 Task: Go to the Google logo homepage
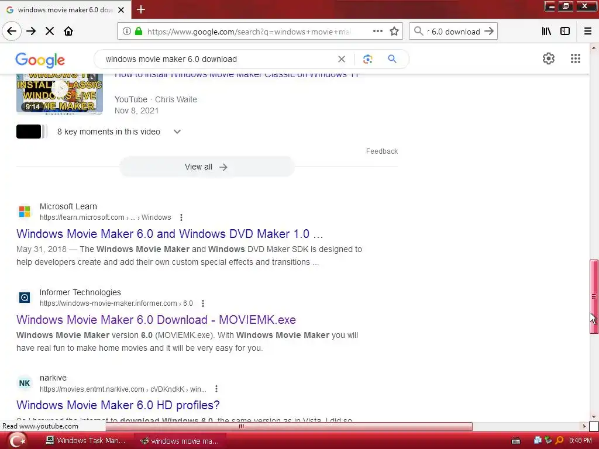(x=40, y=60)
